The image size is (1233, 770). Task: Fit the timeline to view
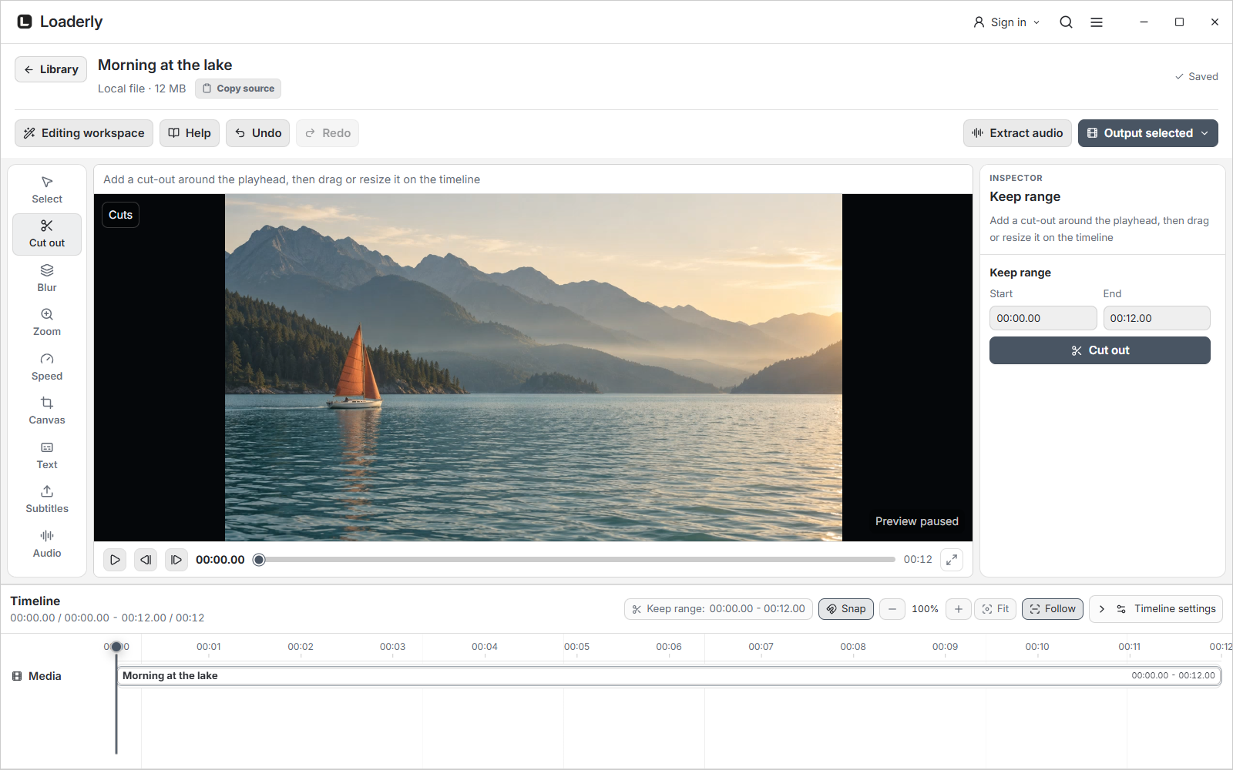(x=996, y=609)
